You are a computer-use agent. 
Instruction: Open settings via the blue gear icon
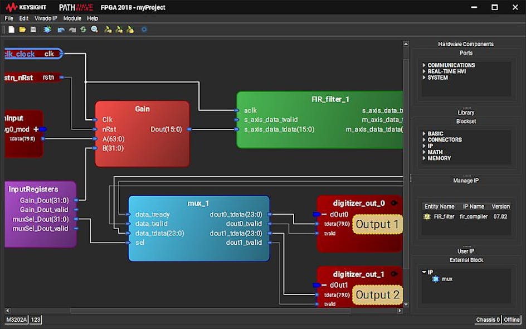pyautogui.click(x=144, y=29)
